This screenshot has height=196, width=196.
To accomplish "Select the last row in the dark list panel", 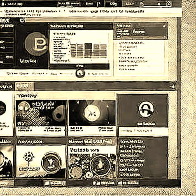I will pos(130,175).
